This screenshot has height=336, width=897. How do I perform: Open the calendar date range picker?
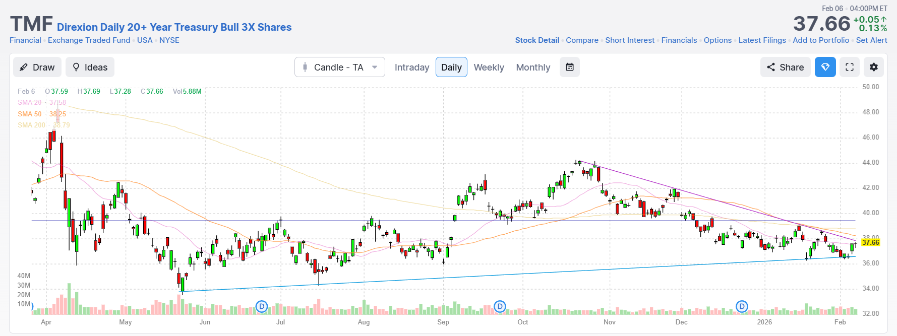tap(570, 68)
